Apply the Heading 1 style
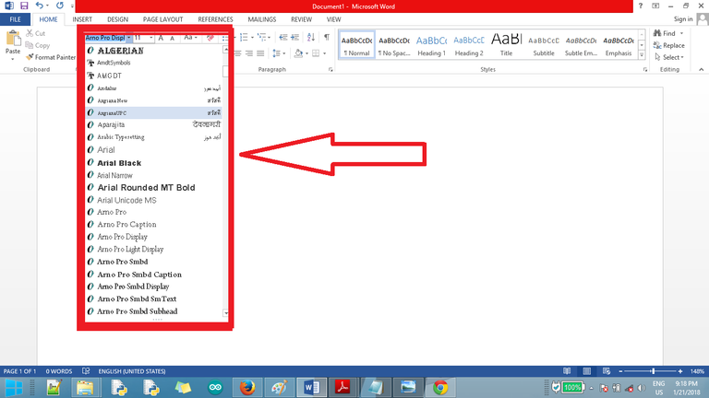Image resolution: width=709 pixels, height=398 pixels. pos(431,44)
